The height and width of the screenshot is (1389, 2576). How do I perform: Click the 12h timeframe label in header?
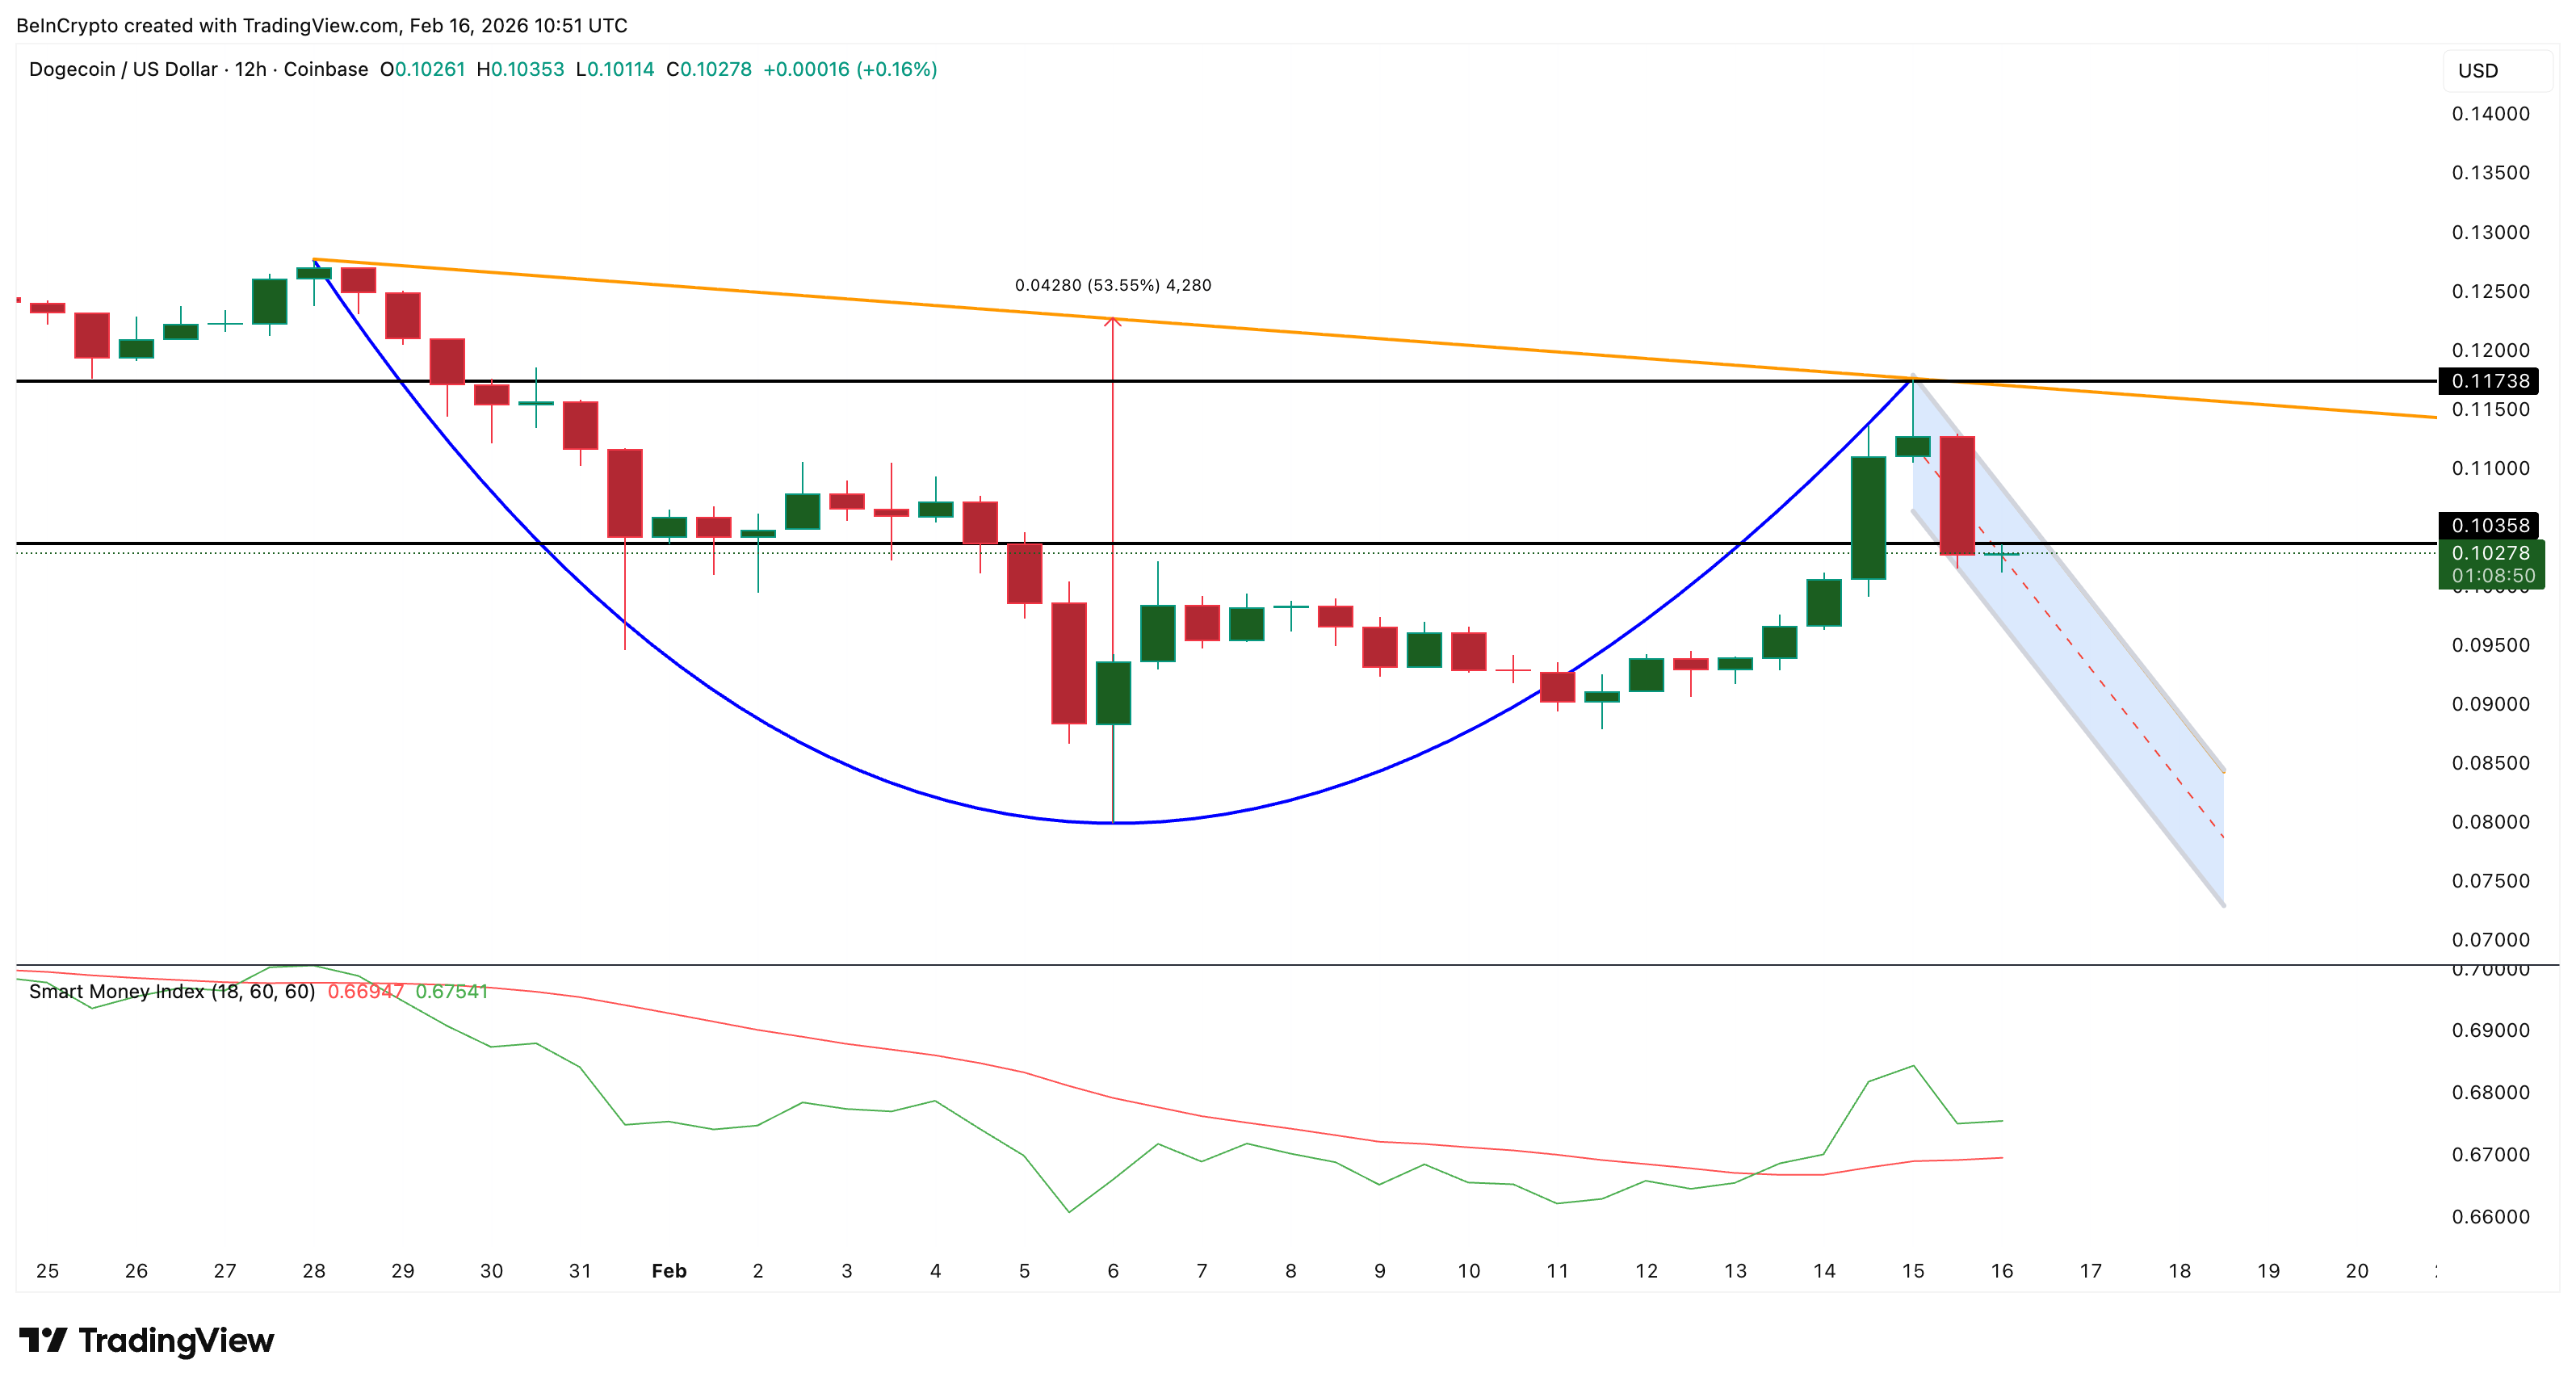coord(250,69)
